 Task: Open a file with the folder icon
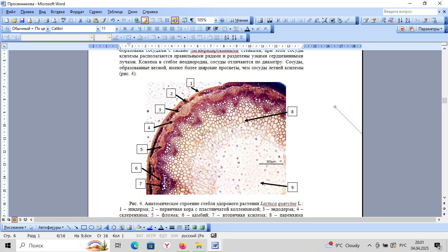[14, 20]
